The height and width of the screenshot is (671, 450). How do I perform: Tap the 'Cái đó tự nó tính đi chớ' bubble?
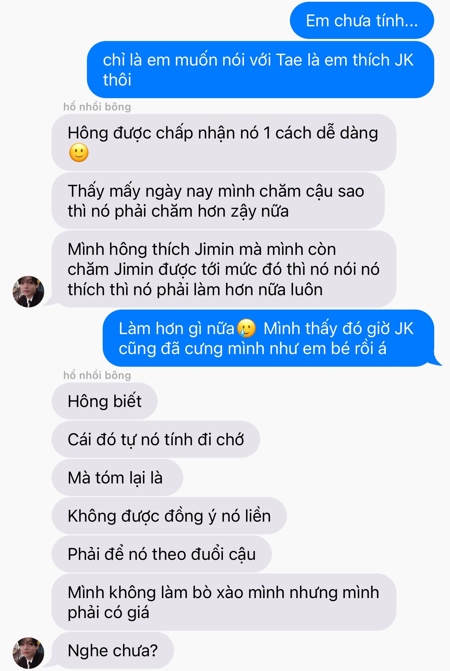156,439
